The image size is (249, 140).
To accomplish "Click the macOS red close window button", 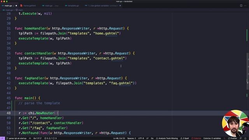I will click(2, 2).
